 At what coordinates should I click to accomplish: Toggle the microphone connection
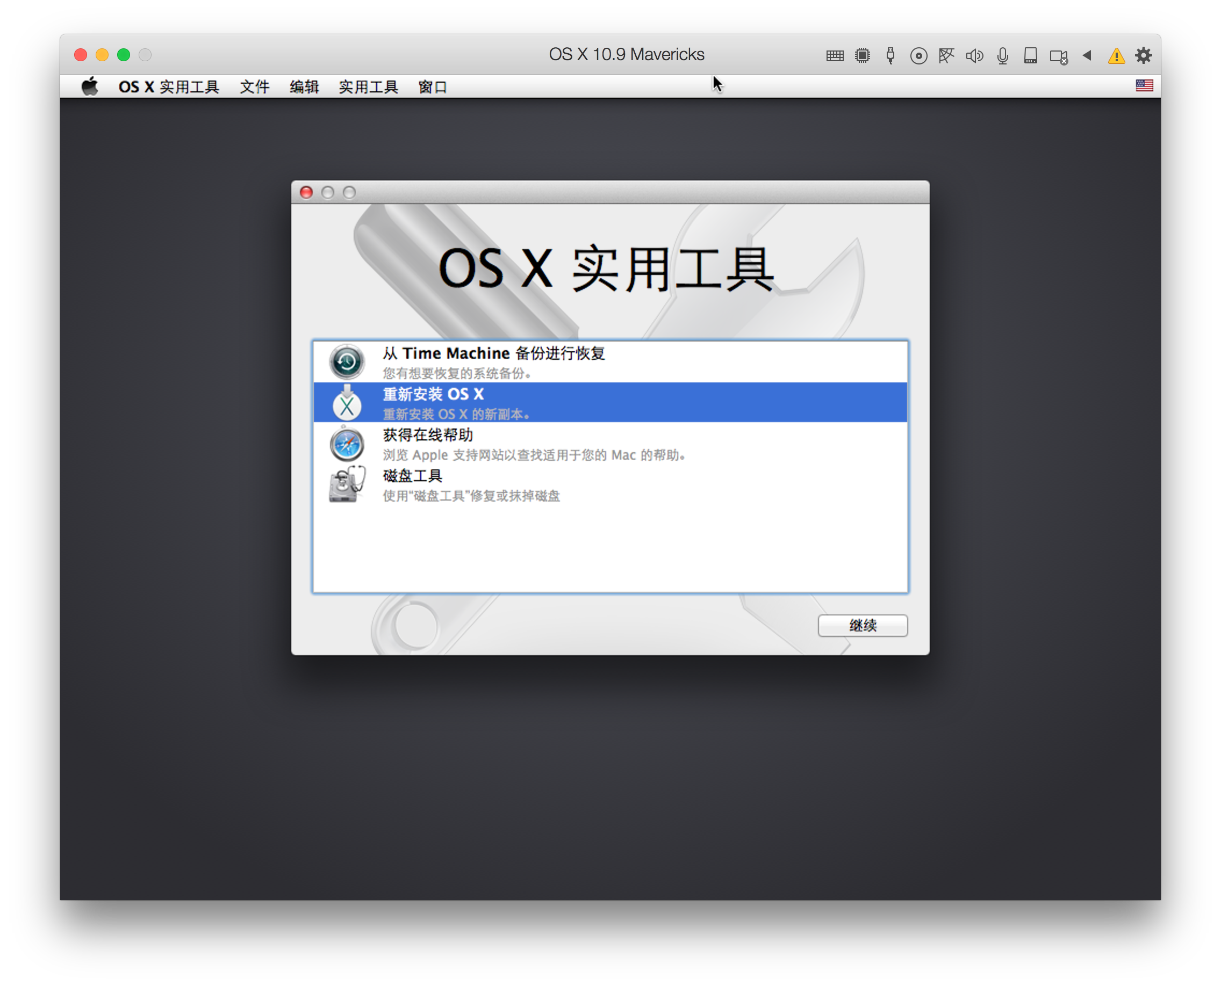[1002, 55]
